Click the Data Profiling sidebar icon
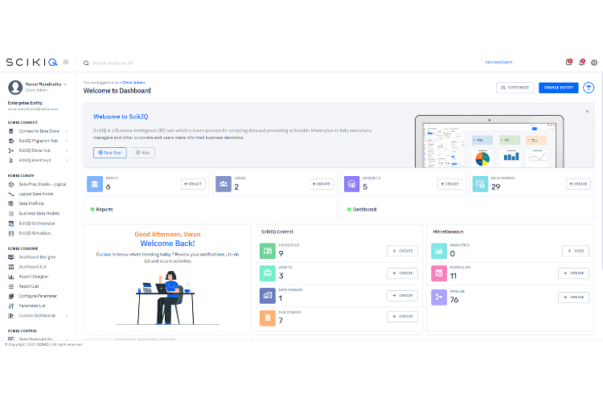The image size is (603, 402). pos(11,203)
